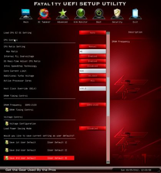Toggle Internal PLL Overvoltage Enabled option
161x173 pixels.
coord(93,56)
